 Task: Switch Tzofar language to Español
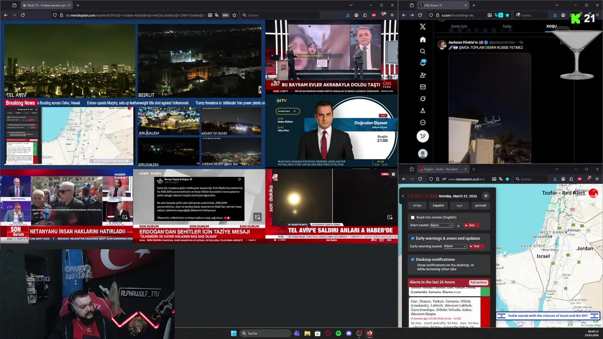[438, 205]
